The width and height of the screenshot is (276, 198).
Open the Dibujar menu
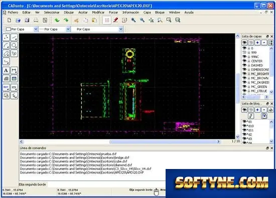[69, 12]
